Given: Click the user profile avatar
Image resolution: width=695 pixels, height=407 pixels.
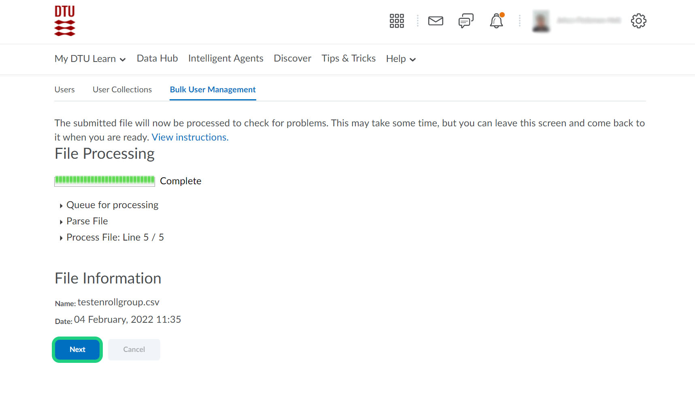Looking at the screenshot, I should pos(541,21).
